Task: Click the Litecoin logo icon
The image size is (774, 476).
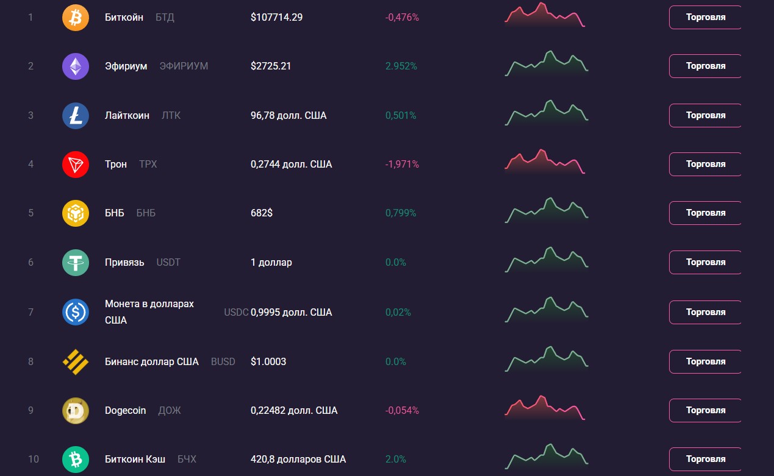Action: pos(76,115)
